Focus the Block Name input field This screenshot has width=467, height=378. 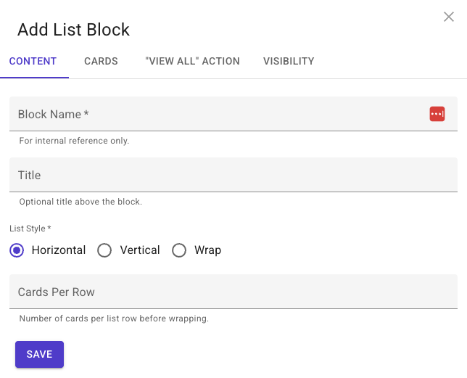233,114
